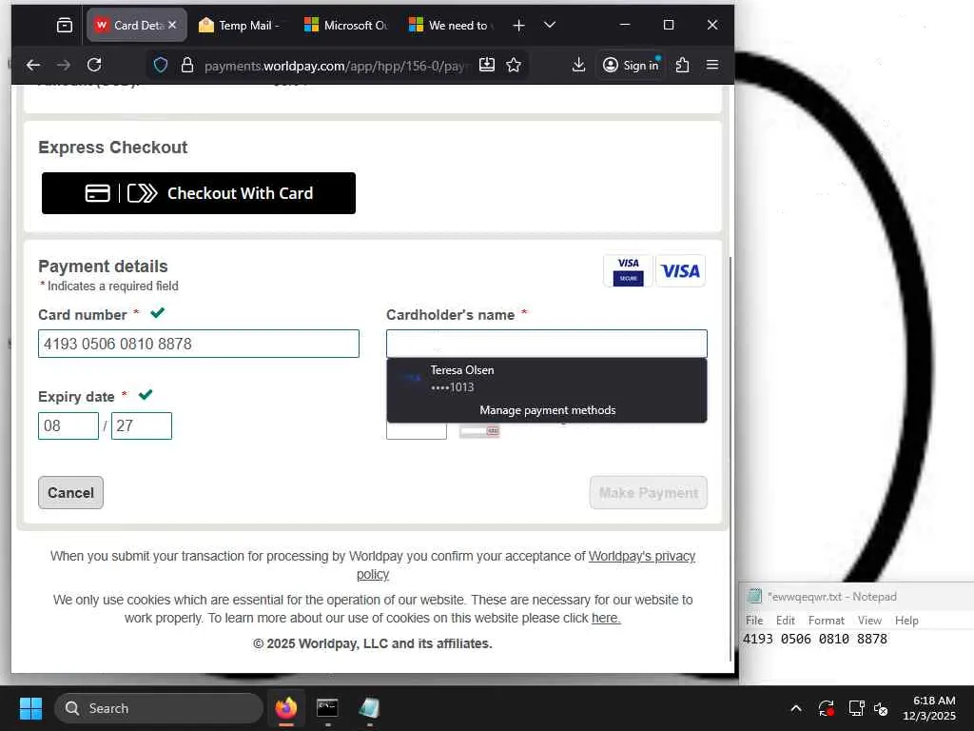The height and width of the screenshot is (731, 974).
Task: Open the Notepad Format menu
Action: click(827, 621)
